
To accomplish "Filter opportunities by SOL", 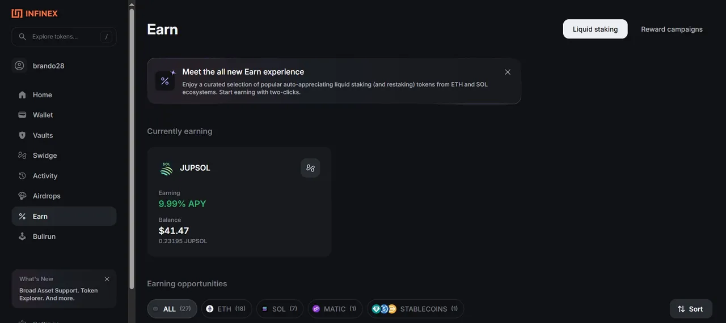I will [x=280, y=309].
